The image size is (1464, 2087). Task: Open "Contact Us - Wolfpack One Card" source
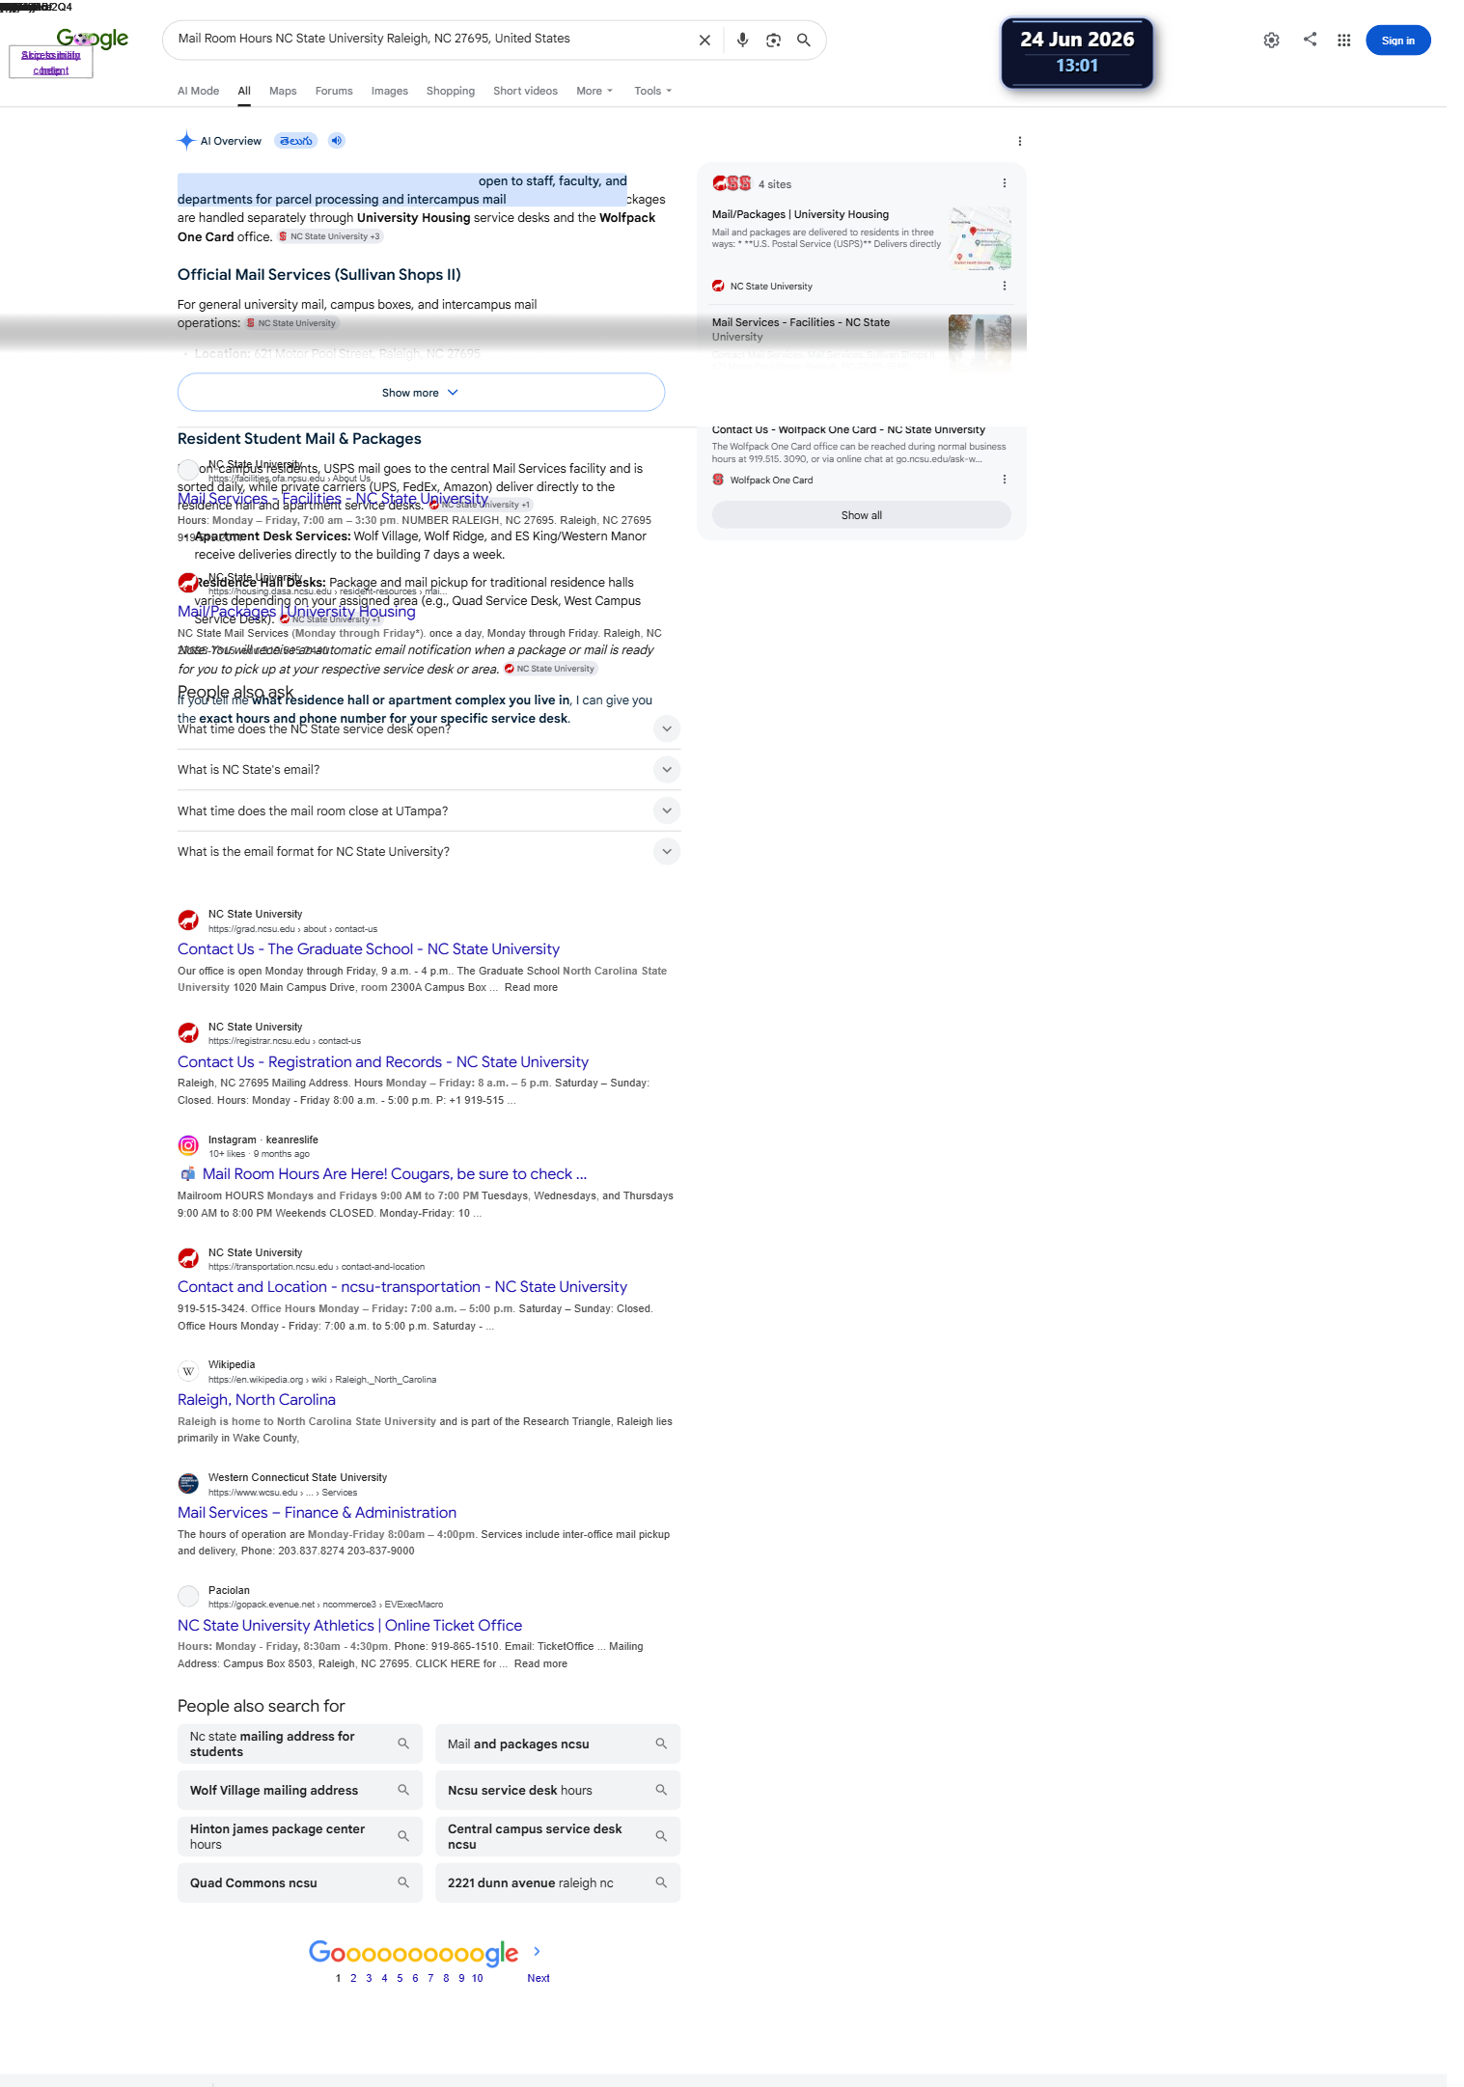click(848, 430)
